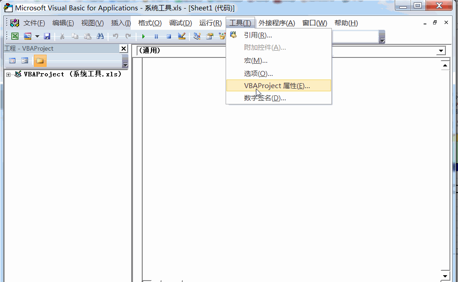Click the Break pause icon
Viewport: 458px width, 282px height.
tap(156, 36)
